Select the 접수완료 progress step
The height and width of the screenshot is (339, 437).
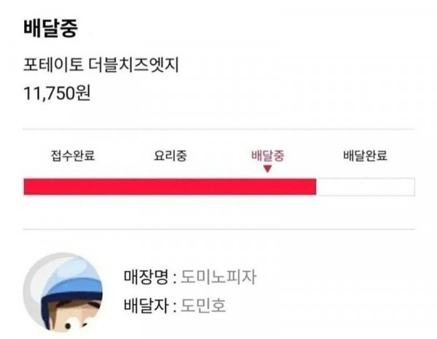click(x=74, y=155)
